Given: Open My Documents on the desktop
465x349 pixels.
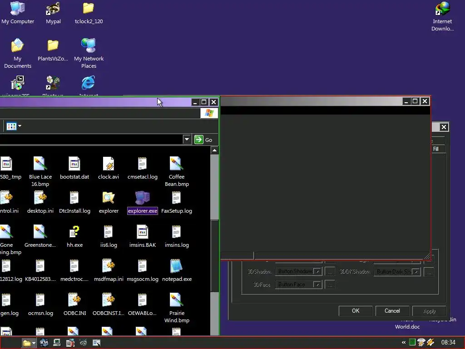Looking at the screenshot, I should coord(18,54).
